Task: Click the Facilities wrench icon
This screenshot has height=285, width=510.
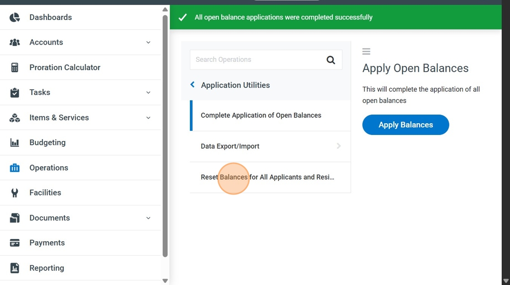Action: tap(15, 193)
